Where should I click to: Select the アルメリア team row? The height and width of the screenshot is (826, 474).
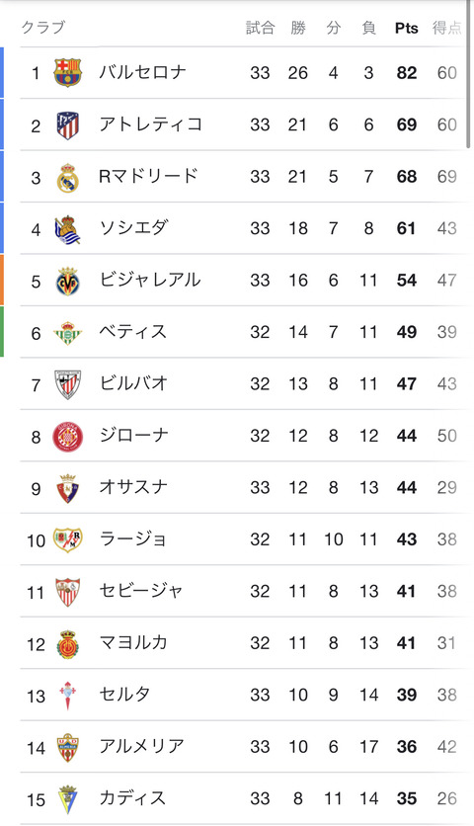[x=244, y=747]
